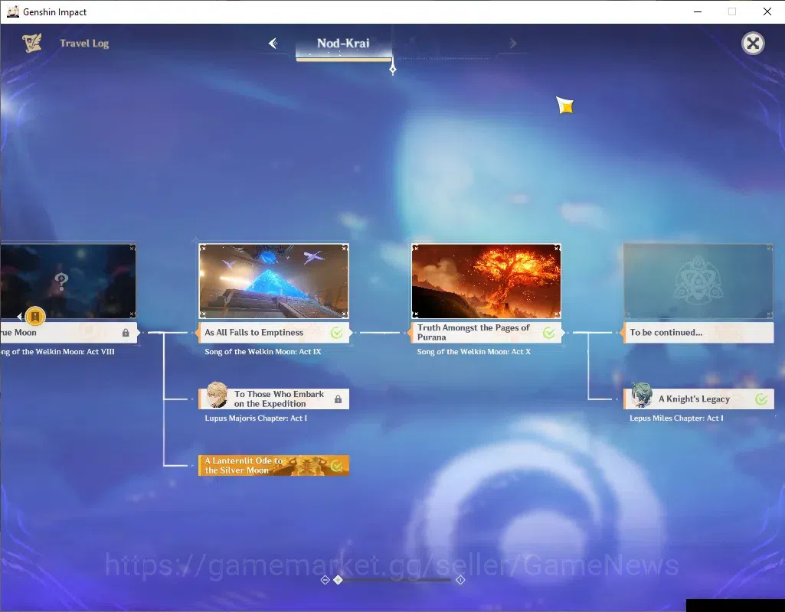Go to next region with right arrow
This screenshot has width=785, height=612.
(512, 44)
